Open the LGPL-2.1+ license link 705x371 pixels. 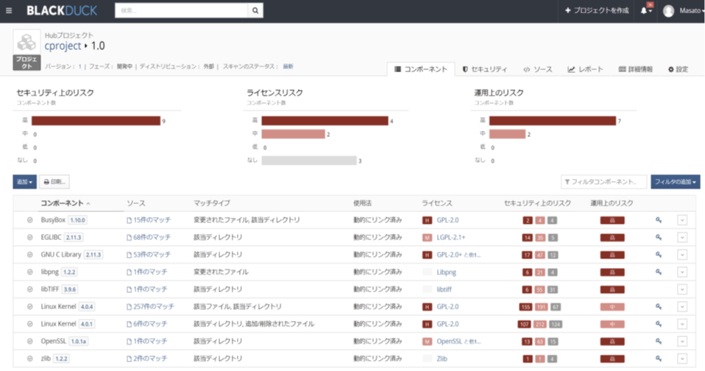451,238
